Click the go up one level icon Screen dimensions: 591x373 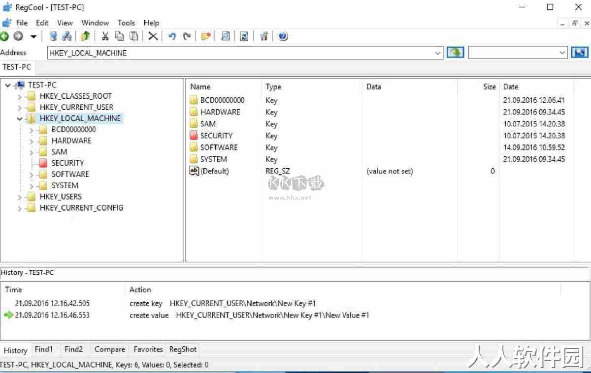[86, 36]
